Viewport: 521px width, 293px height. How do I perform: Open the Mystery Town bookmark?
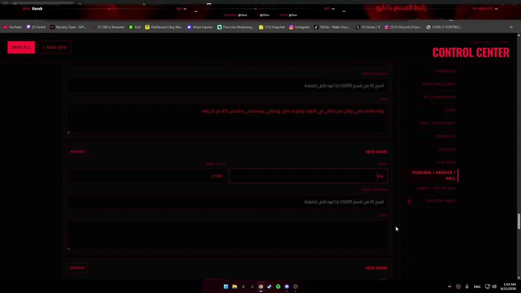click(68, 27)
